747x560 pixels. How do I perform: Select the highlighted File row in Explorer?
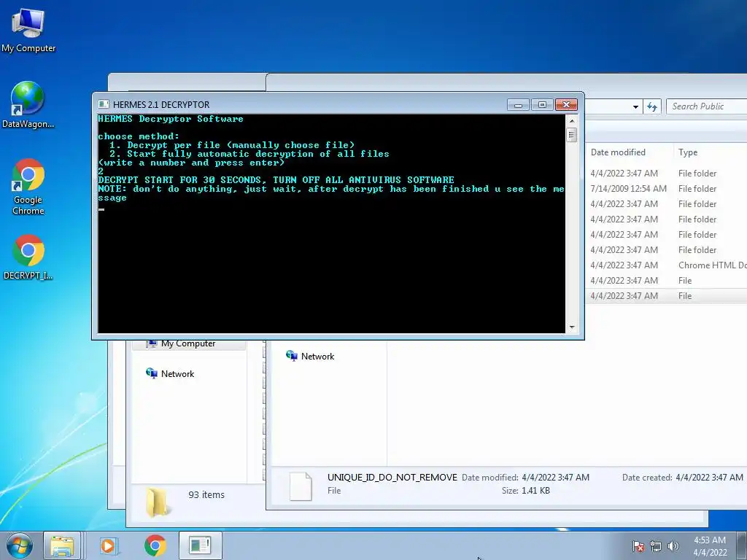667,296
